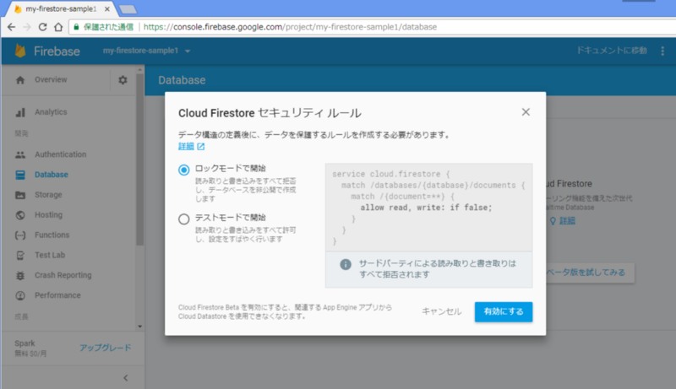
Task: Open the Functions menu item
Action: point(52,235)
